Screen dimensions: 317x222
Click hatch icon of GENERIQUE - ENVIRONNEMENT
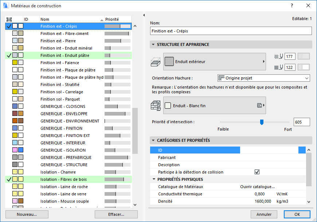tap(15, 121)
